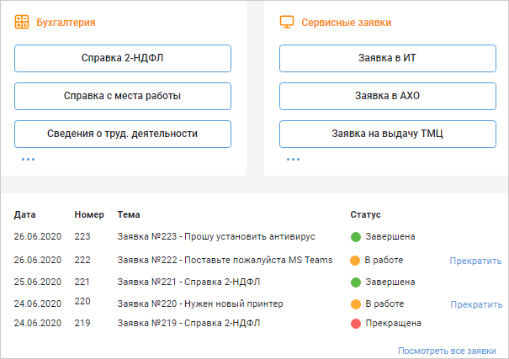The width and height of the screenshot is (509, 359).
Task: Click green status dot for request 221
Action: tap(356, 282)
